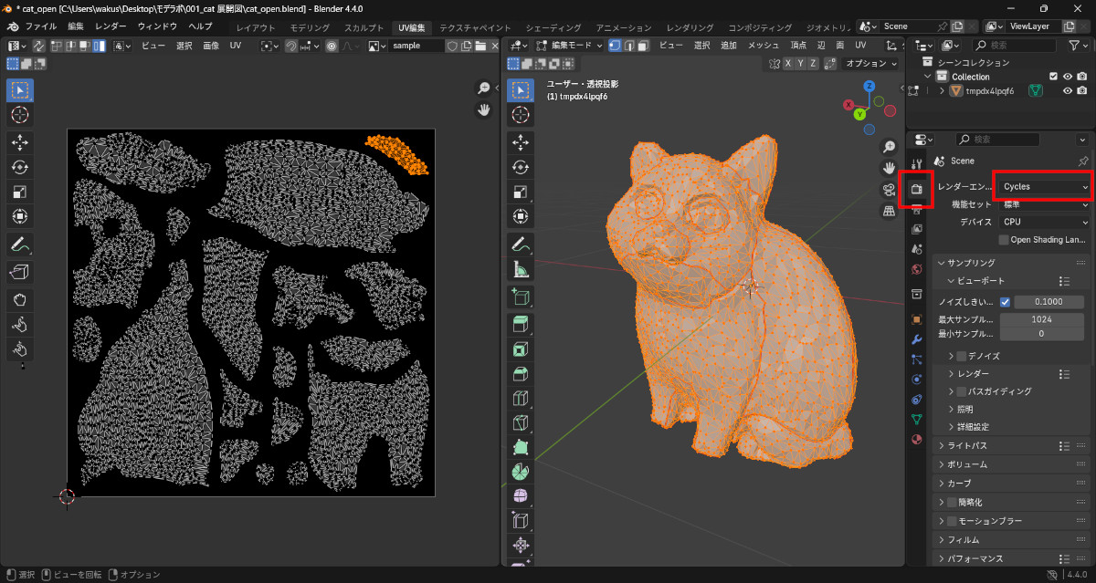
Task: Adjust the noise threshold value 0.1000
Action: pos(1049,302)
